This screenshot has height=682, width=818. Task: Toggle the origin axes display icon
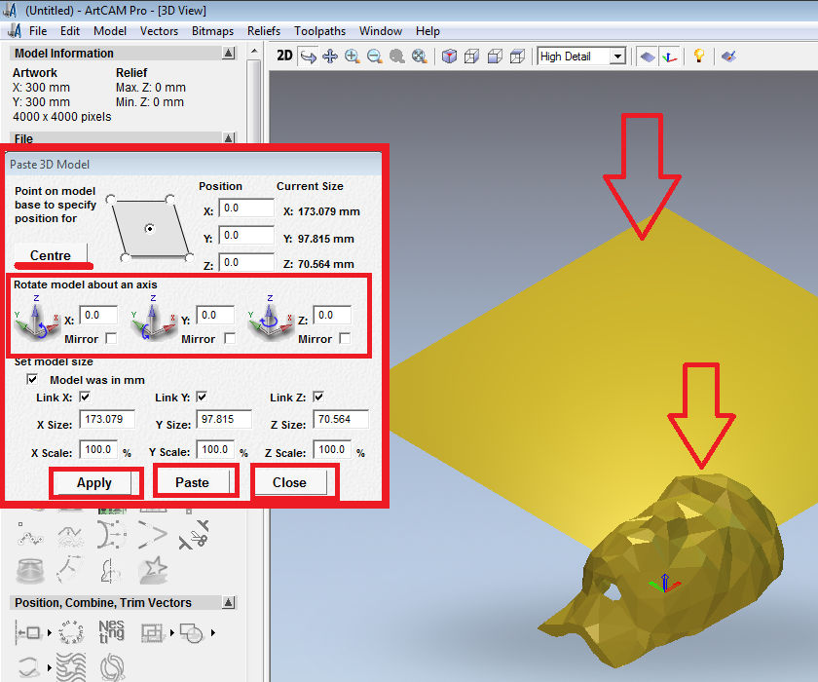[x=669, y=57]
